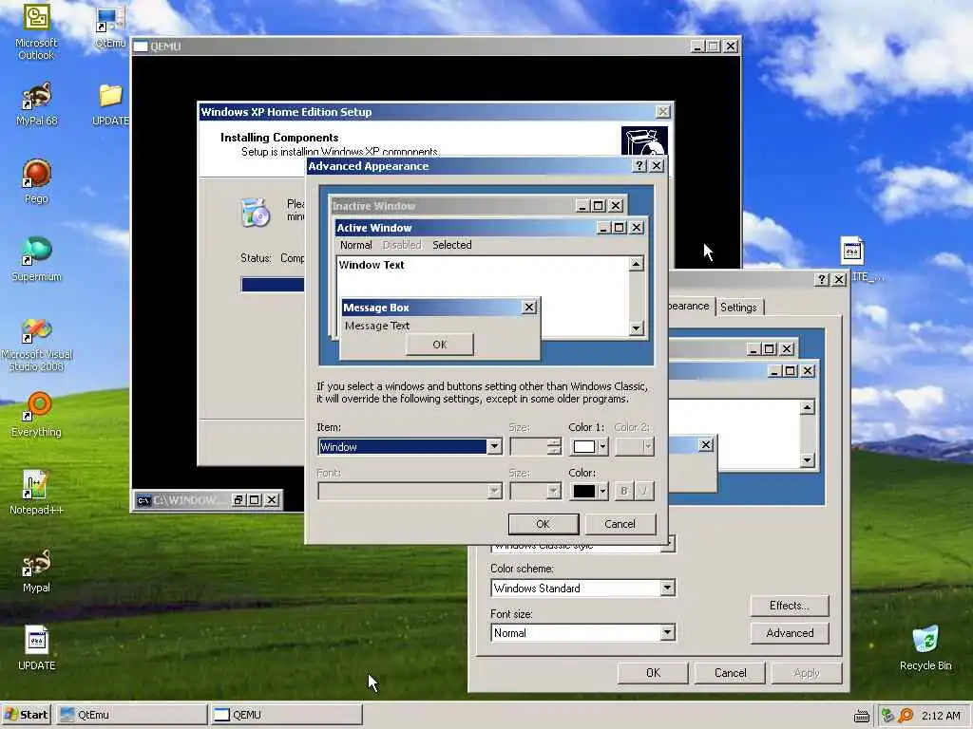Switch to the QtEmu taskbar button
The image size is (973, 729).
click(x=131, y=715)
